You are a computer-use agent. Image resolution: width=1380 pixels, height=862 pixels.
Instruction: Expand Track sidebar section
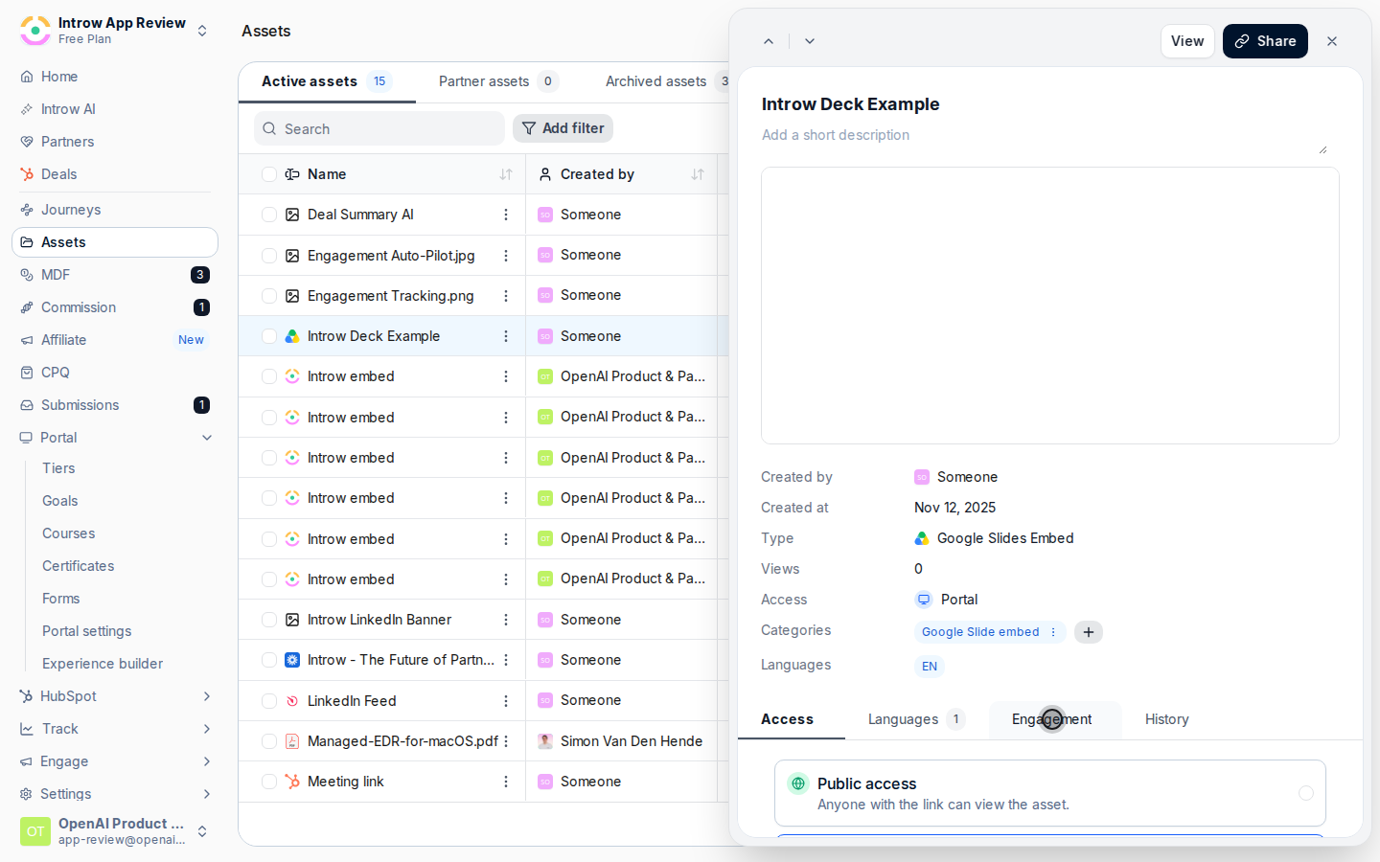(207, 729)
